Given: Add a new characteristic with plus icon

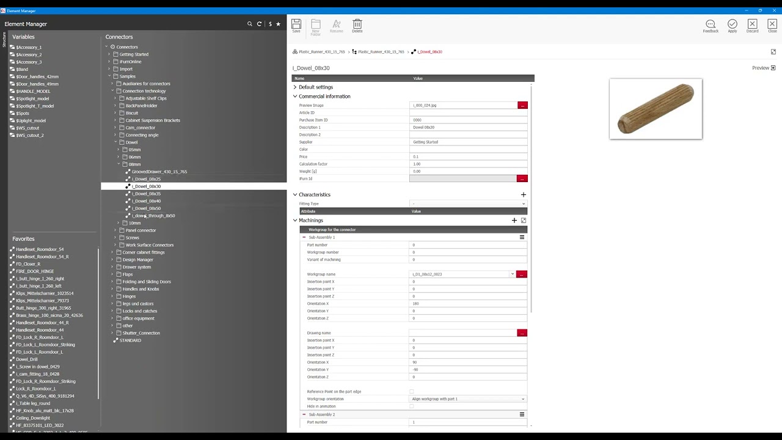Looking at the screenshot, I should click(x=523, y=194).
